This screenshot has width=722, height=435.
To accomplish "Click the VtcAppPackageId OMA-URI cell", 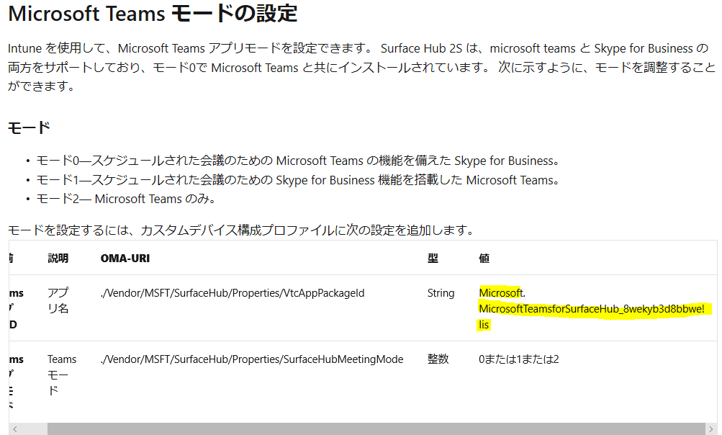I will (233, 293).
